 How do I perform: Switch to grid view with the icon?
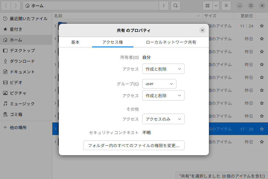click(x=208, y=6)
